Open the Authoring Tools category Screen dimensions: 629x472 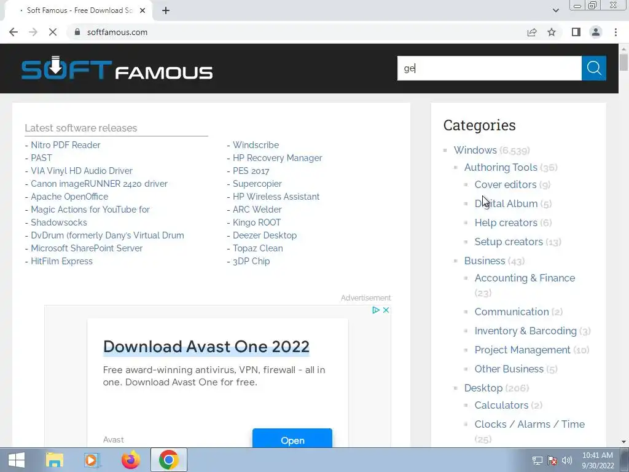501,167
